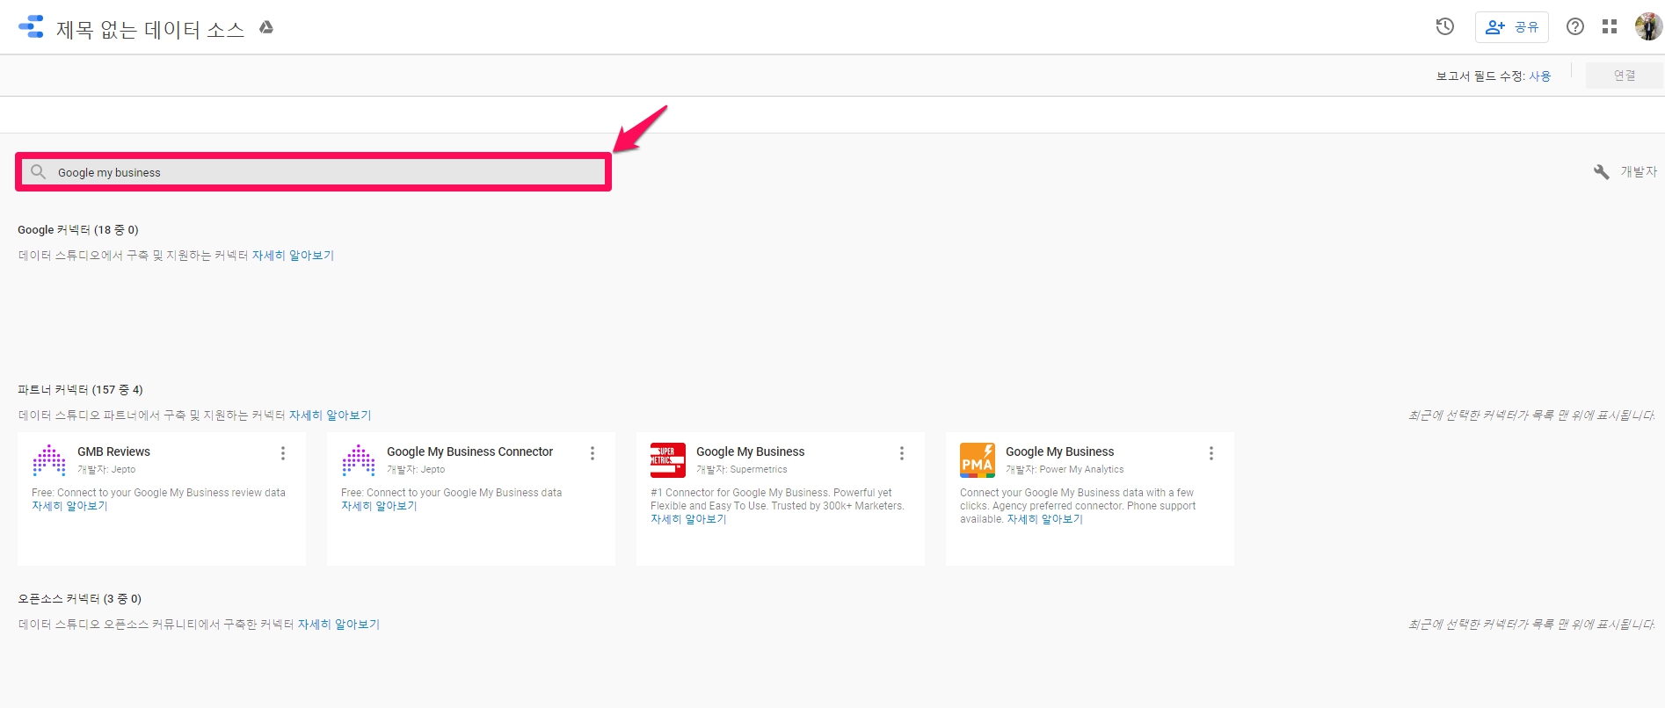Click the connector search input field
1665x708 pixels.
tap(325, 172)
